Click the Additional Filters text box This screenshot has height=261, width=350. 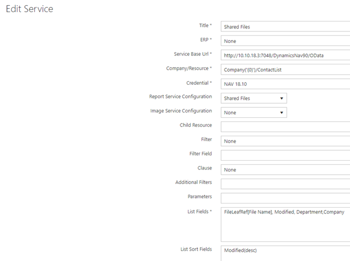coord(285,183)
